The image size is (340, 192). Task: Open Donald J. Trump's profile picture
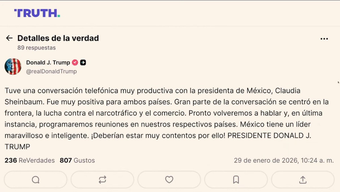(13, 67)
